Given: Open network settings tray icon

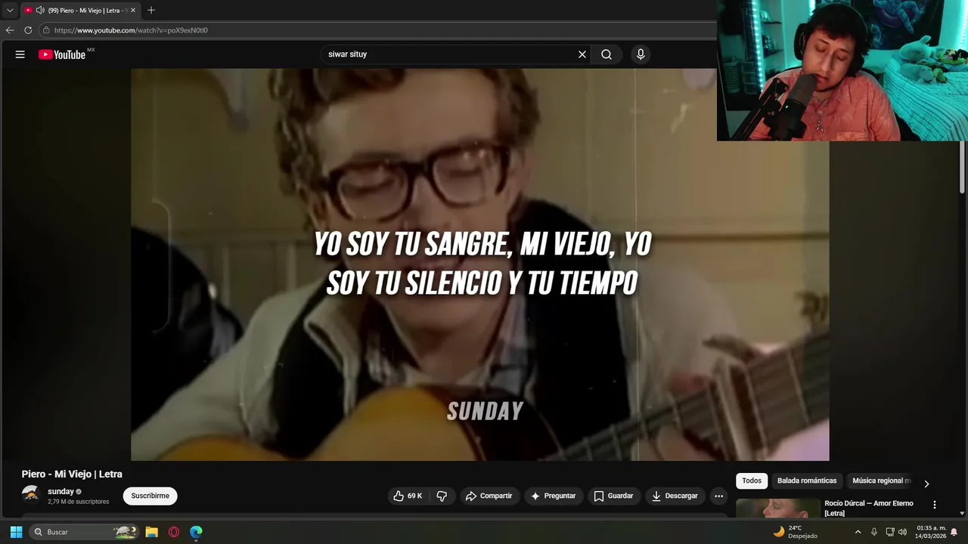Looking at the screenshot, I should coord(890,532).
